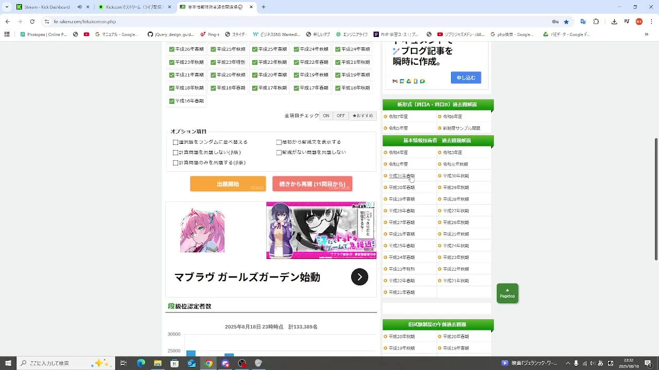Uncheck the 平成23年特別 checkbox
This screenshot has width=659, height=370.
[213, 62]
